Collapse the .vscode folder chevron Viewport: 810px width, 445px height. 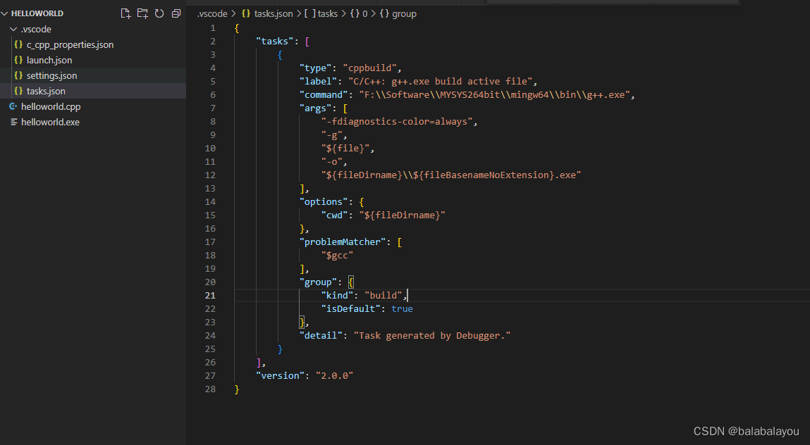click(13, 29)
